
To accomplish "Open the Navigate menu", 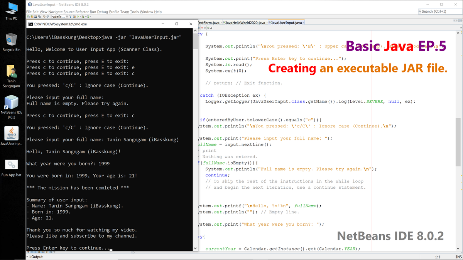I will (56, 12).
